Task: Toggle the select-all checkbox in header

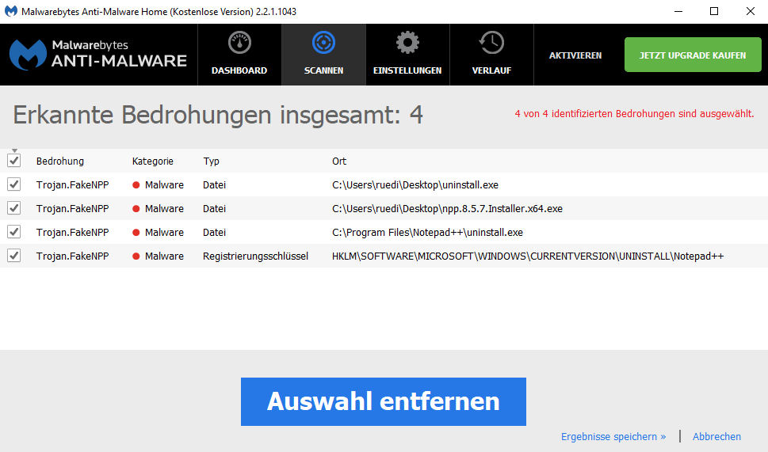Action: pyautogui.click(x=13, y=161)
